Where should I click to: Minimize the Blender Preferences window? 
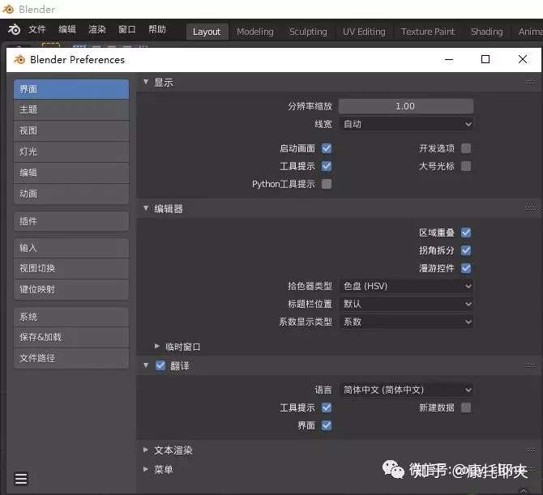449,59
